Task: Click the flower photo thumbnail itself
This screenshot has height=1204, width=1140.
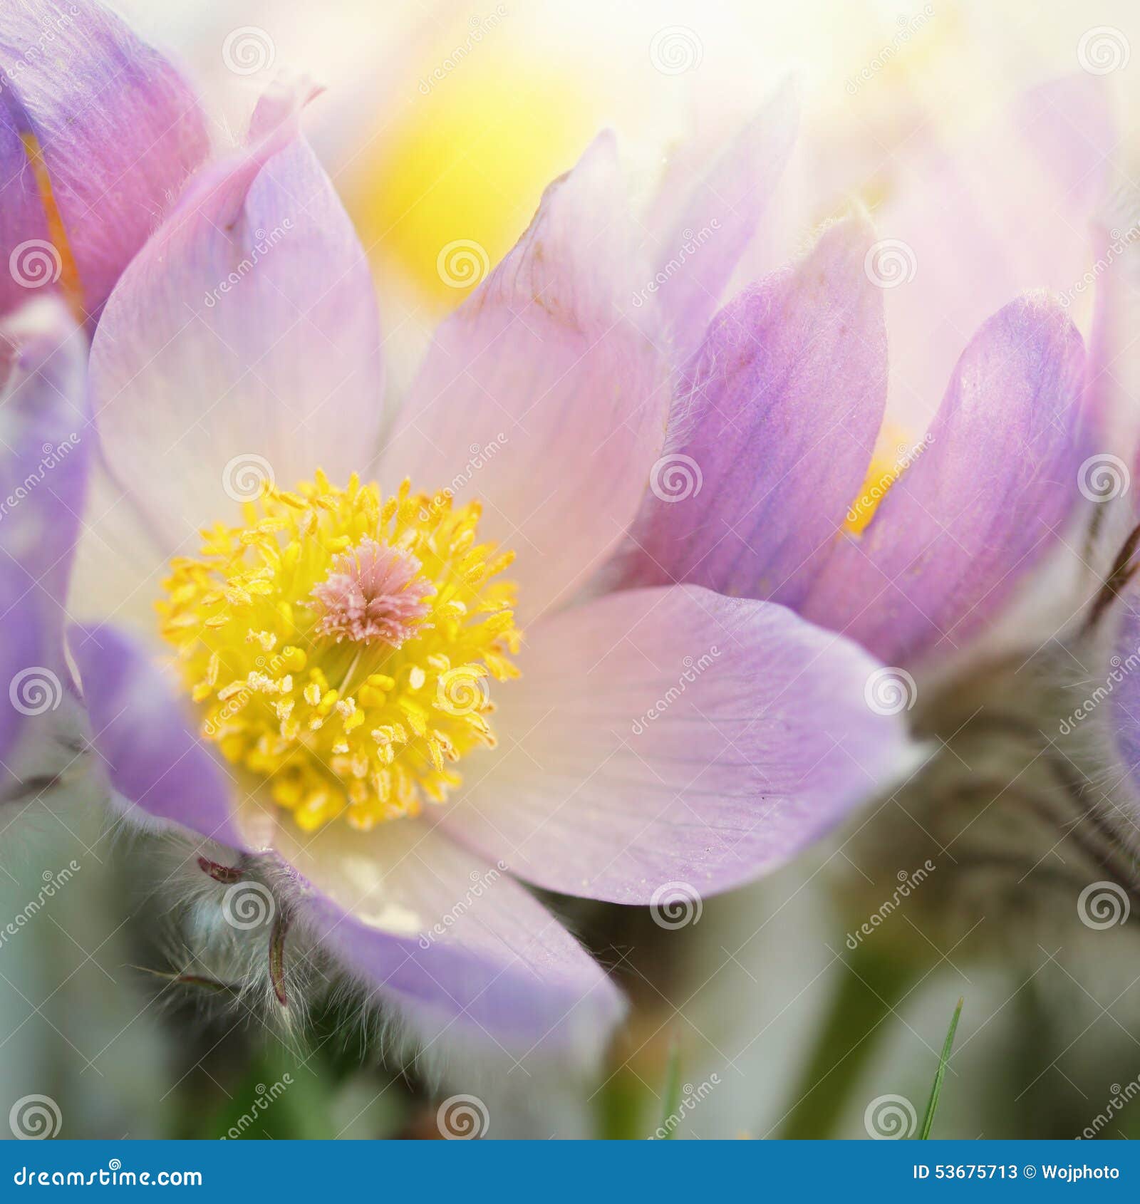Action: pyautogui.click(x=570, y=570)
